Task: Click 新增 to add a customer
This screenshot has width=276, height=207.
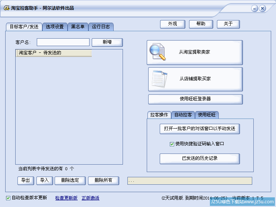Action: (x=107, y=42)
